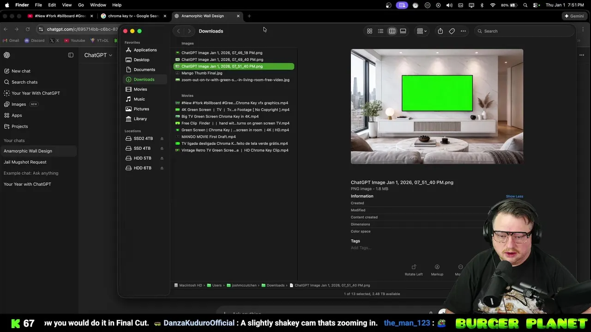Screen dimensions: 591x332
Task: Click New chat in ChatGPT sidebar
Action: [x=39, y=71]
